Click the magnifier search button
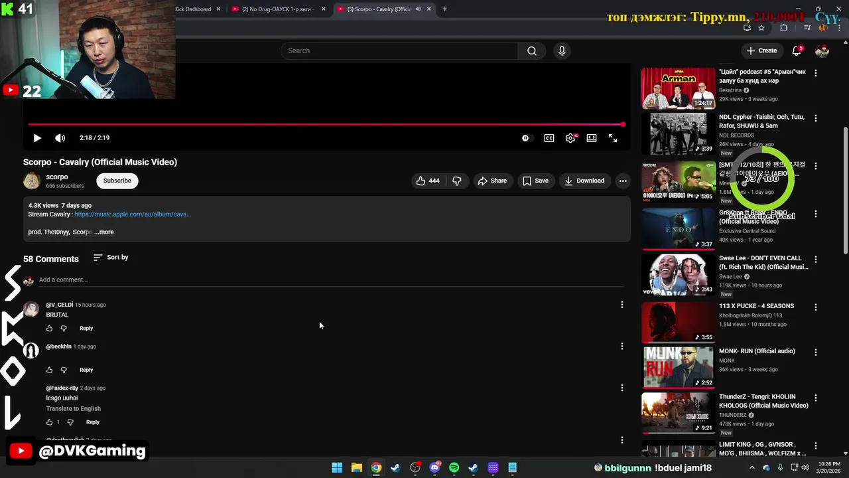The image size is (849, 478). click(x=532, y=50)
